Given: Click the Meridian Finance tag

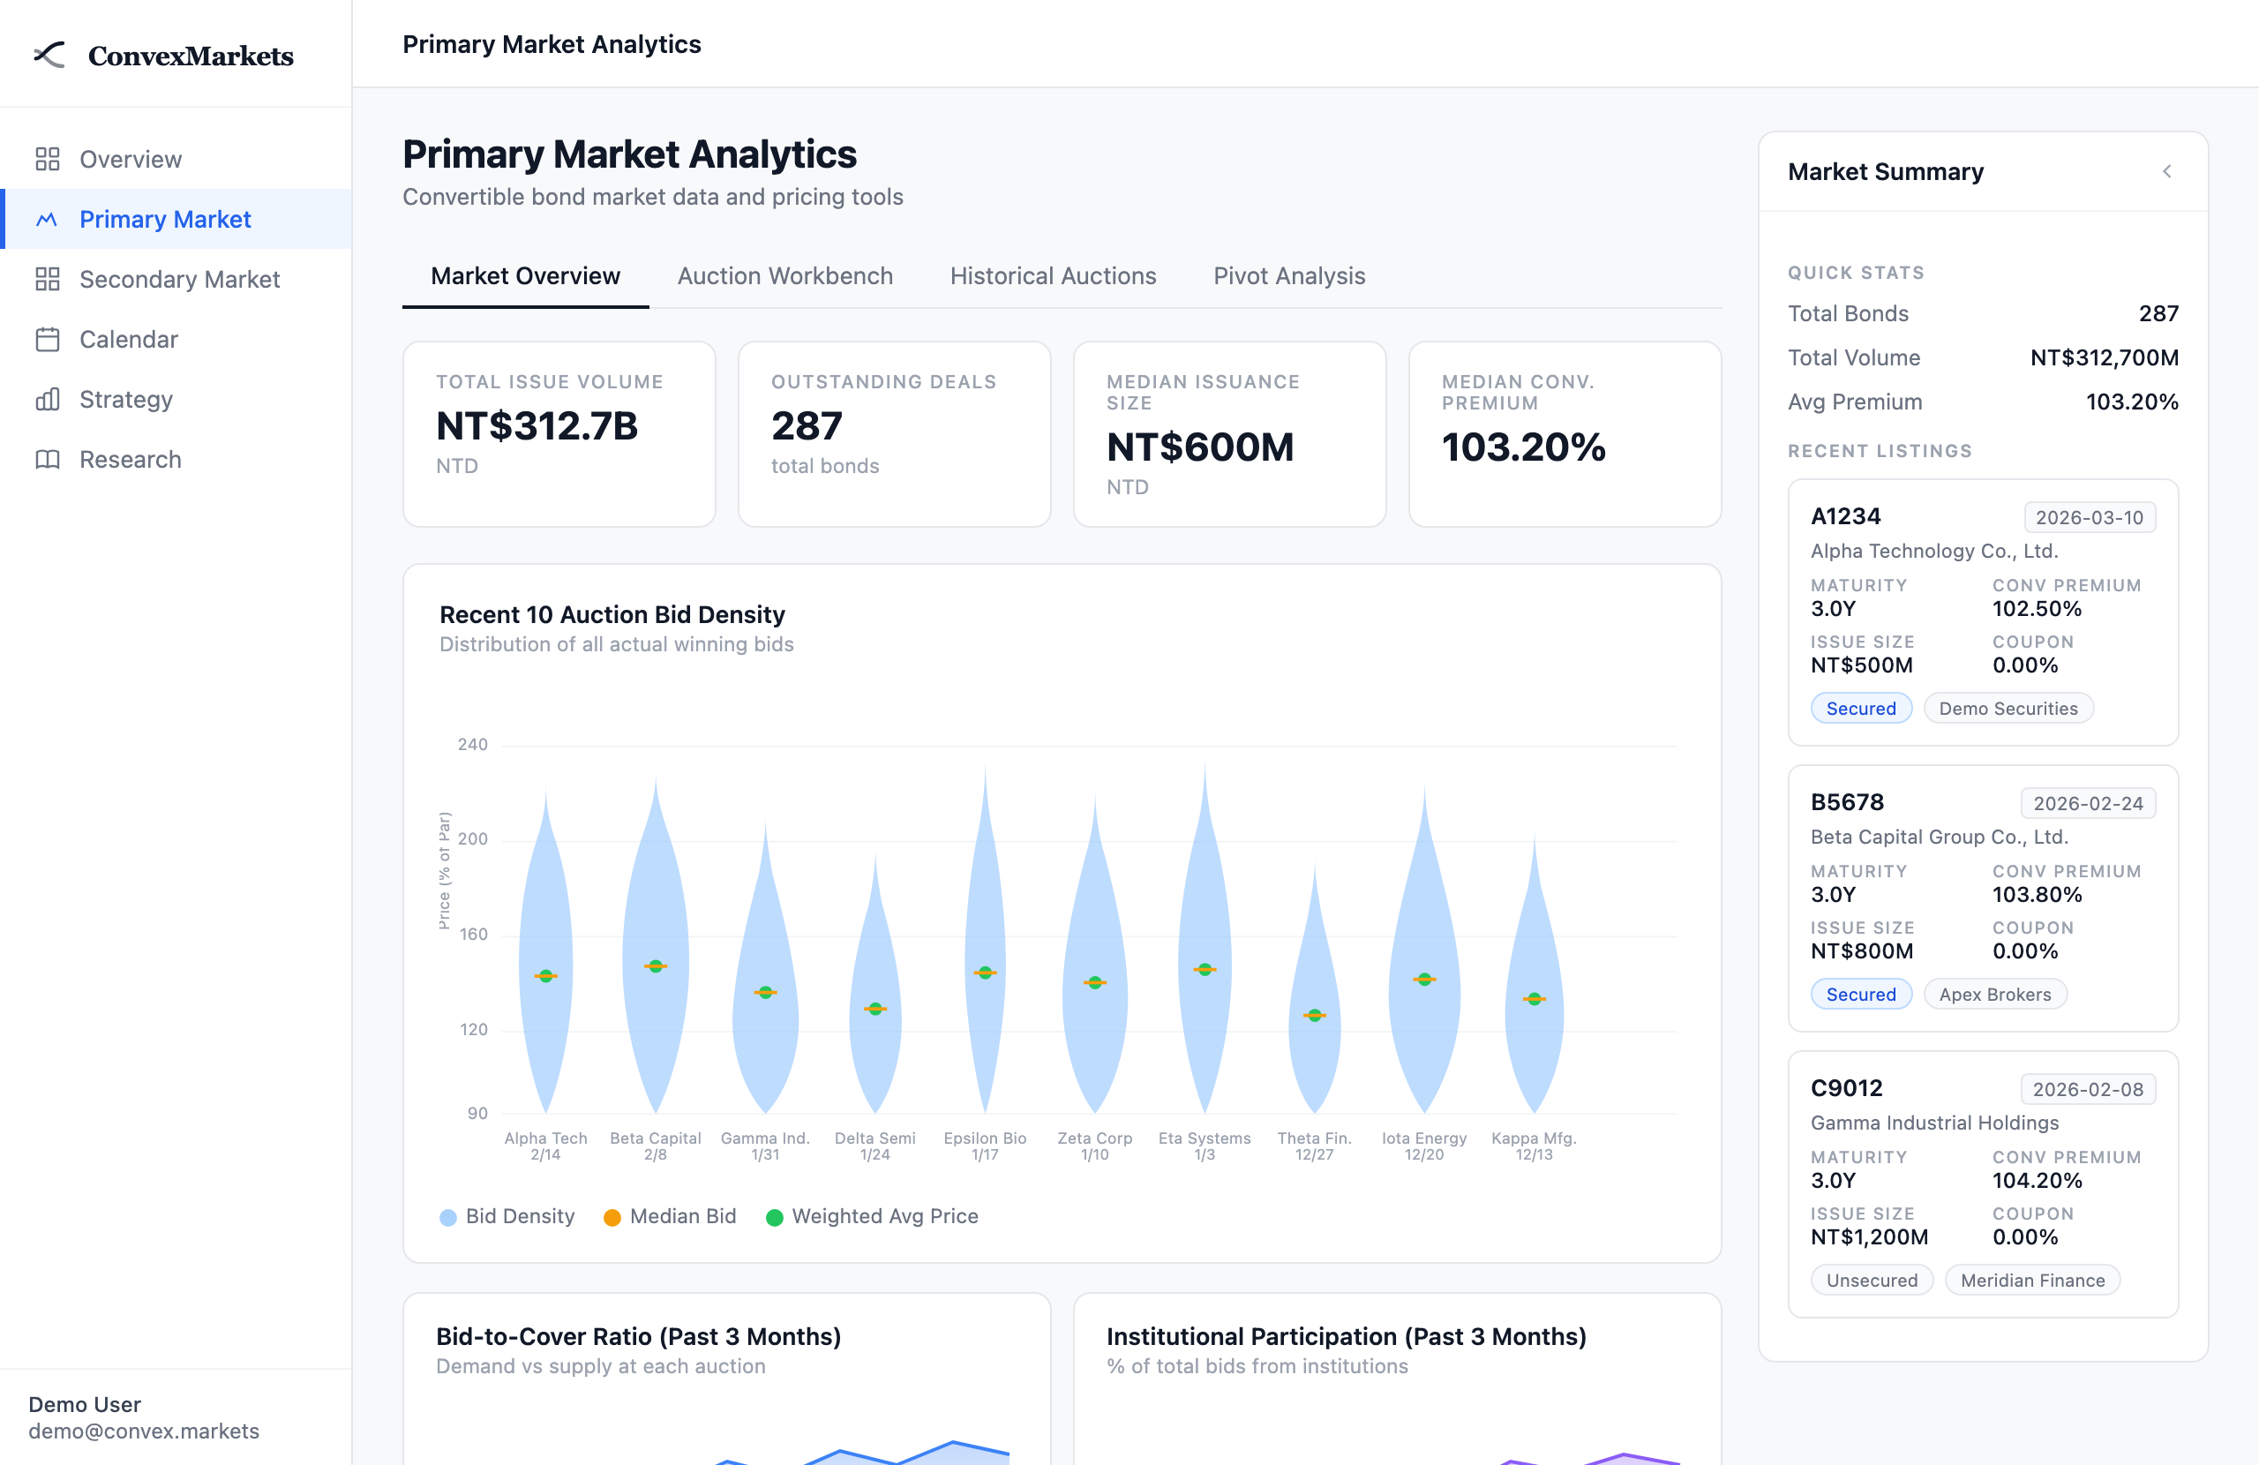Looking at the screenshot, I should (x=2032, y=1280).
